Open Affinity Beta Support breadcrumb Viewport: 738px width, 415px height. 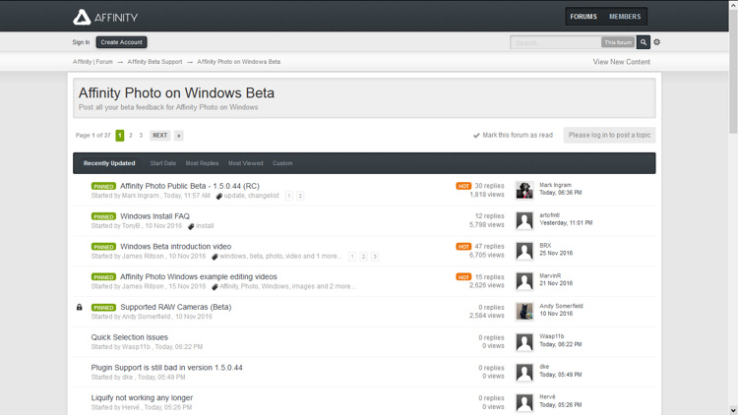[x=154, y=62]
